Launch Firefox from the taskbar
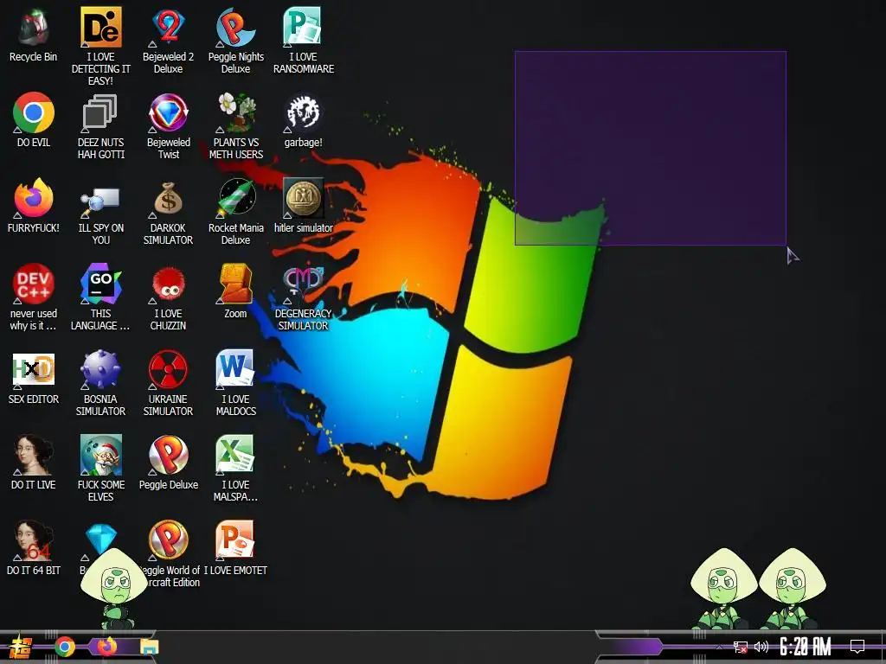 coord(106,646)
